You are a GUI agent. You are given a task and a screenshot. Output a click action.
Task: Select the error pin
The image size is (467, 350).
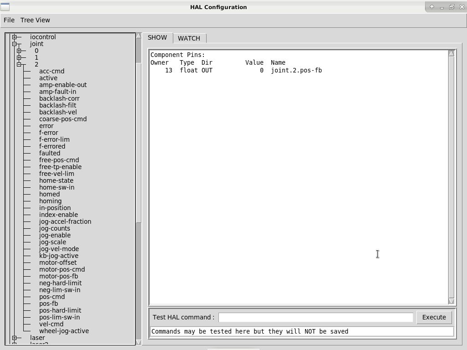[46, 126]
